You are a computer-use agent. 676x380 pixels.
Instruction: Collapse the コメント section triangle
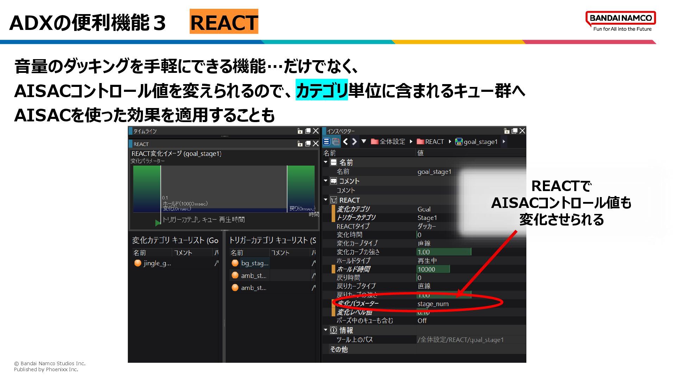pyautogui.click(x=326, y=181)
